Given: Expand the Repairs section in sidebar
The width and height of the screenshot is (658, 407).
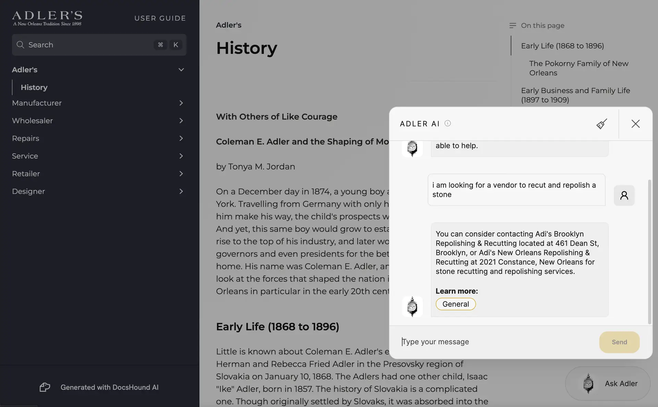Looking at the screenshot, I should point(181,138).
